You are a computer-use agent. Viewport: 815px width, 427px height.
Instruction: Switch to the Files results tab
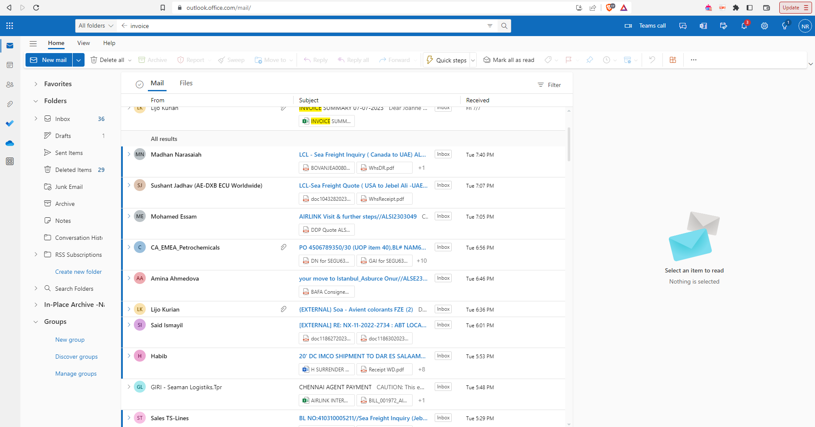[x=186, y=83]
